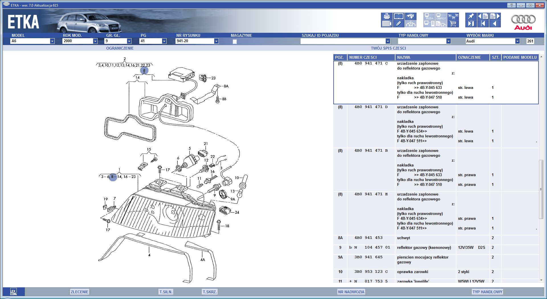Click the NAZWA column header
This screenshot has width=547, height=299.
point(426,57)
